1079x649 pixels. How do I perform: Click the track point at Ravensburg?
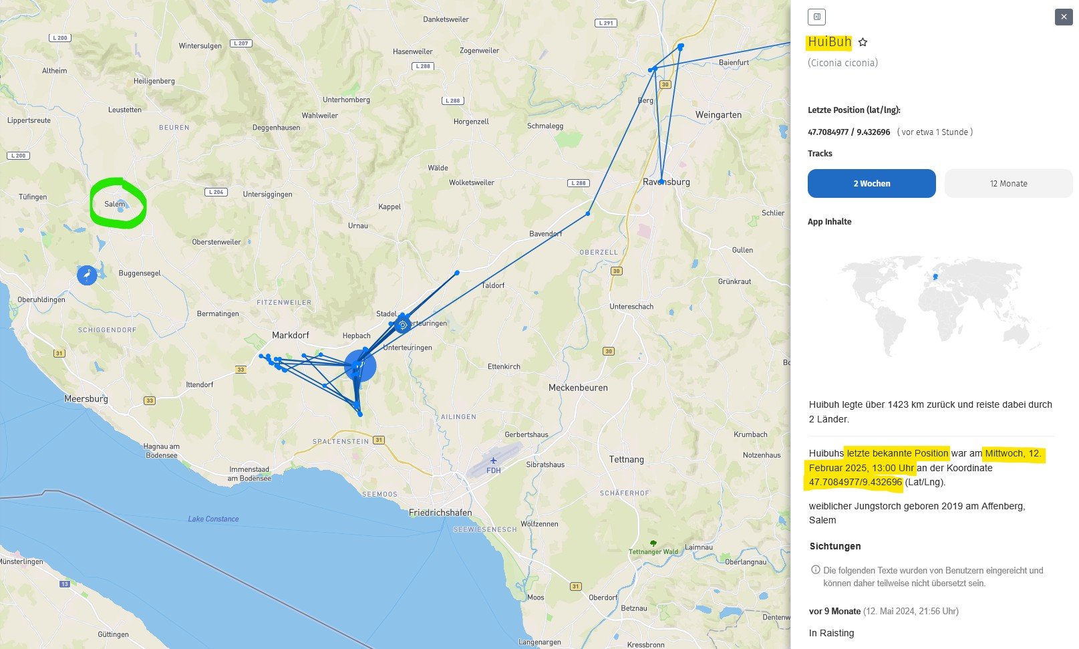(x=661, y=181)
